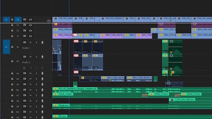This screenshot has width=212, height=119.
Task: Select the Dialog.wav clip on A9
Action: point(132,106)
